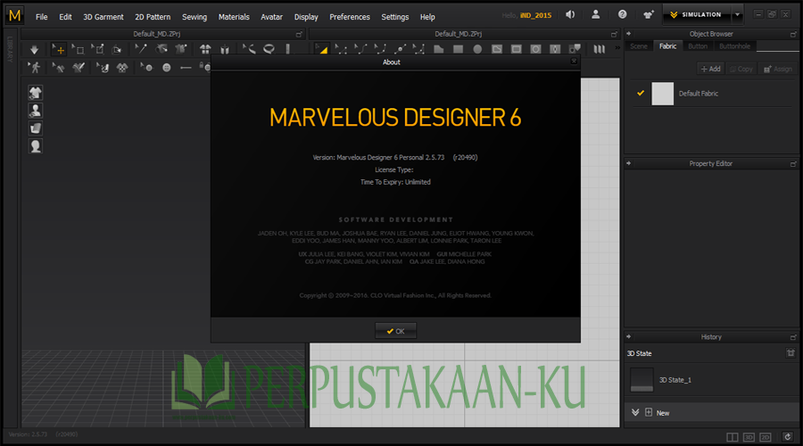Switch to the Scene tab
Image resolution: width=803 pixels, height=446 pixels.
tap(639, 46)
